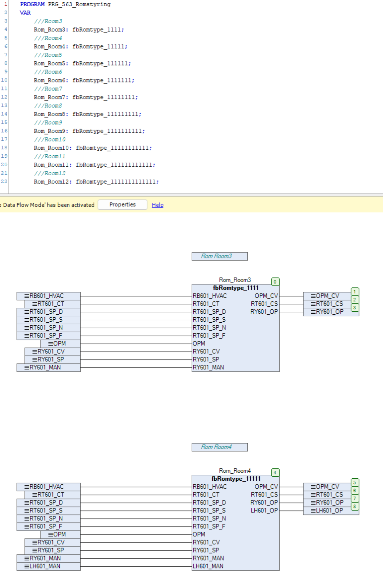Select the Rom_Room4 instance name above the block
Screen dimensions: 383x585
coord(235,471)
